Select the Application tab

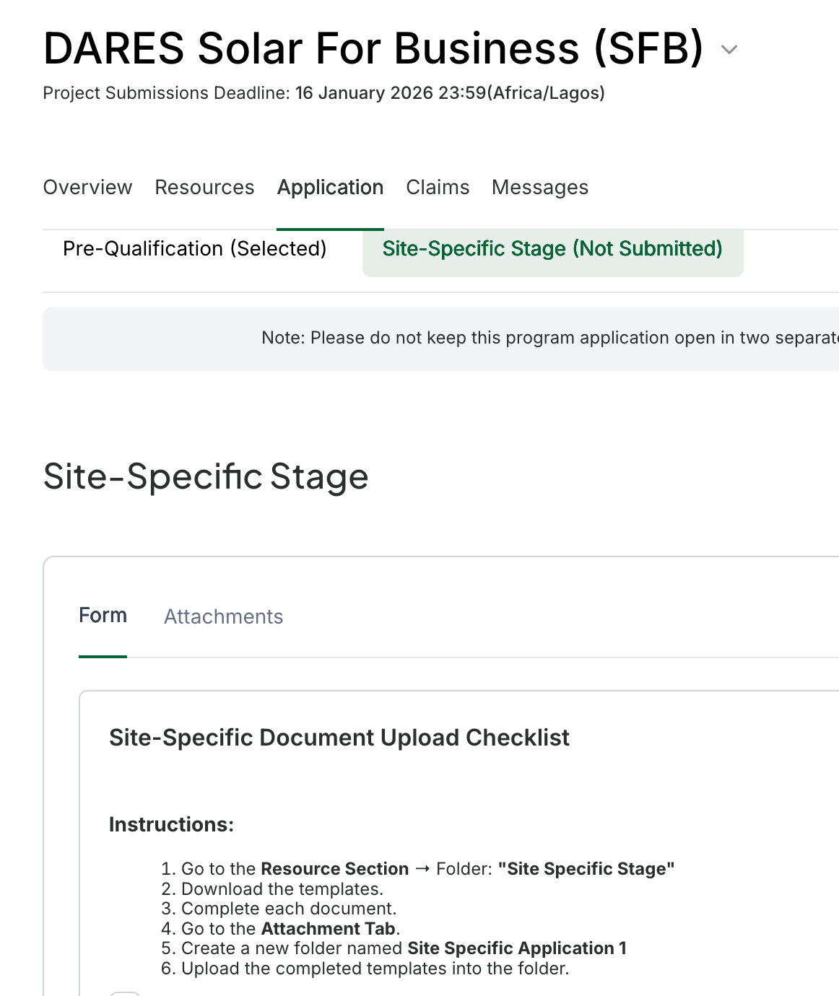point(330,188)
